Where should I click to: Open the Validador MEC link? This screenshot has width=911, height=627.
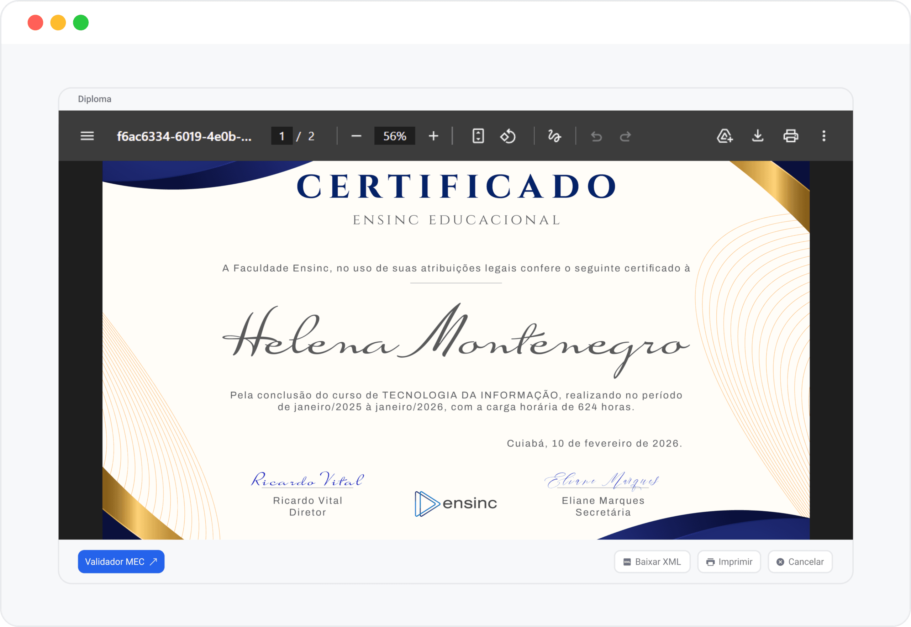[121, 562]
